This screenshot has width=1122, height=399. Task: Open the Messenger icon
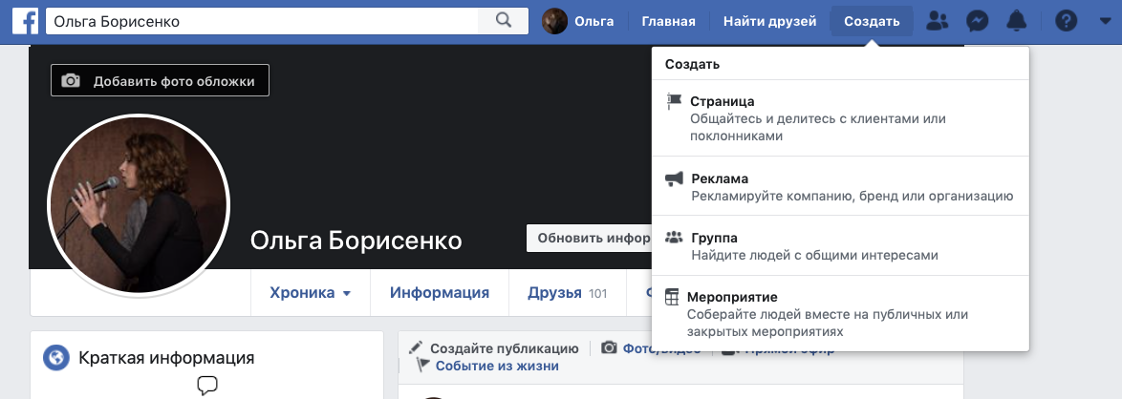point(977,21)
